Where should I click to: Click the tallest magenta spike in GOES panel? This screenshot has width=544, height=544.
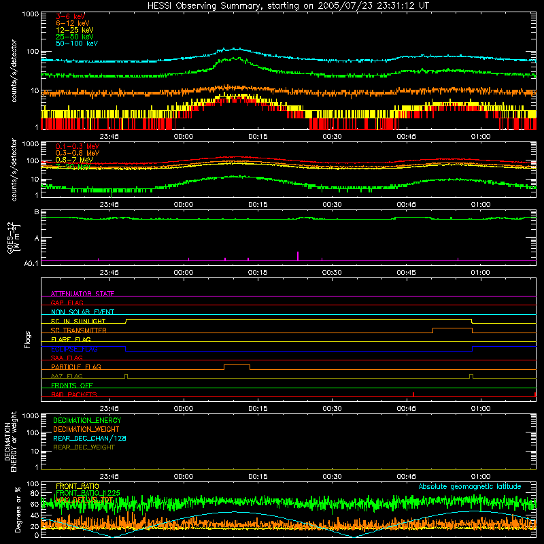pos(298,256)
